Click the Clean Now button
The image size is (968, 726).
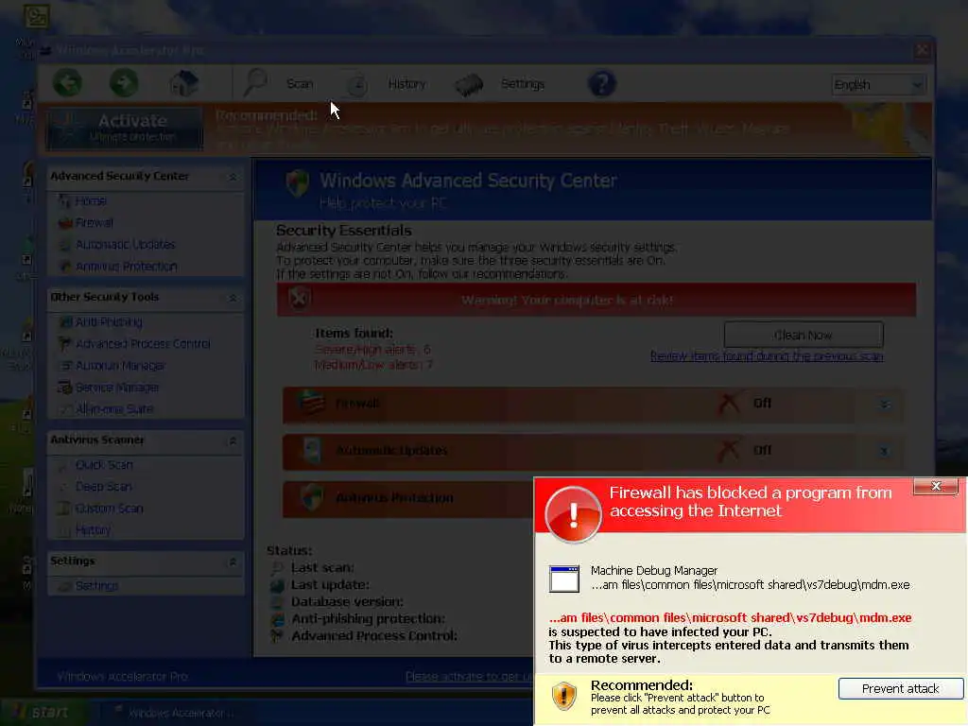click(804, 336)
